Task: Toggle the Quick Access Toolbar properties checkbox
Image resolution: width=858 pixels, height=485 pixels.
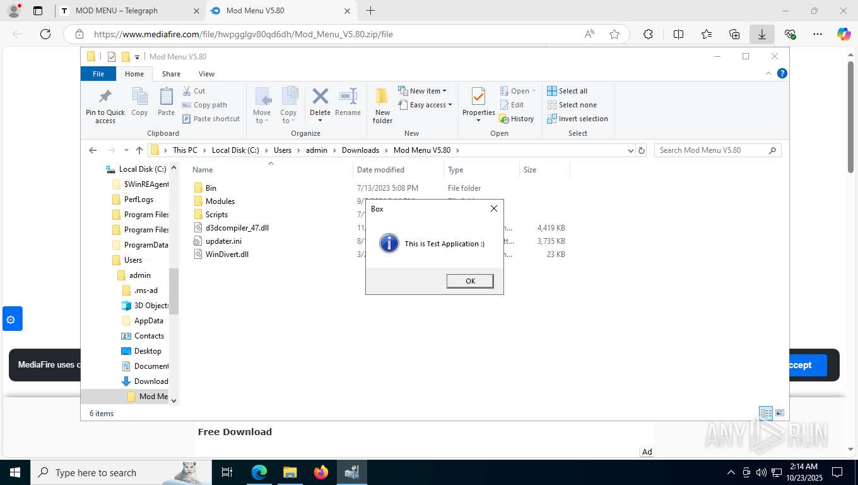Action: (112, 57)
